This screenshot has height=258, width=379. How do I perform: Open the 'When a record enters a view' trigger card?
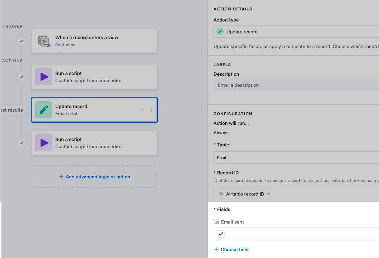pos(94,41)
